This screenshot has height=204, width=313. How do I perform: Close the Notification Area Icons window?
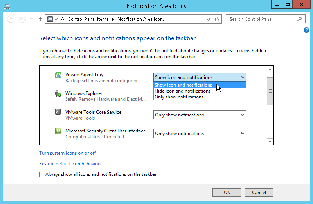click(x=301, y=4)
